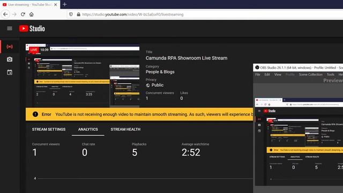
Task: Open a new browser tab with plus
Action: (x=64, y=4)
